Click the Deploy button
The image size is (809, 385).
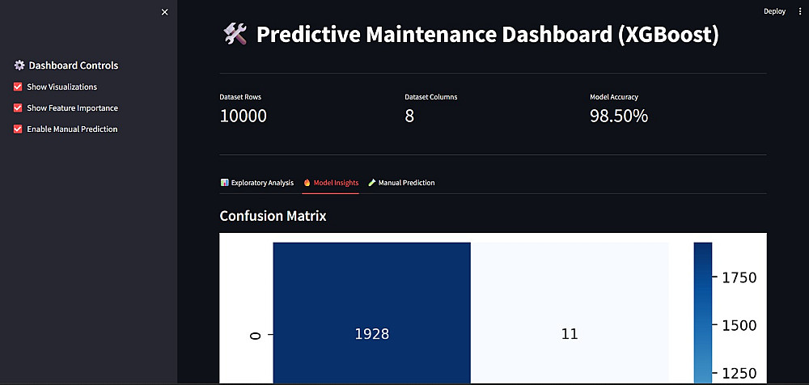pos(774,11)
